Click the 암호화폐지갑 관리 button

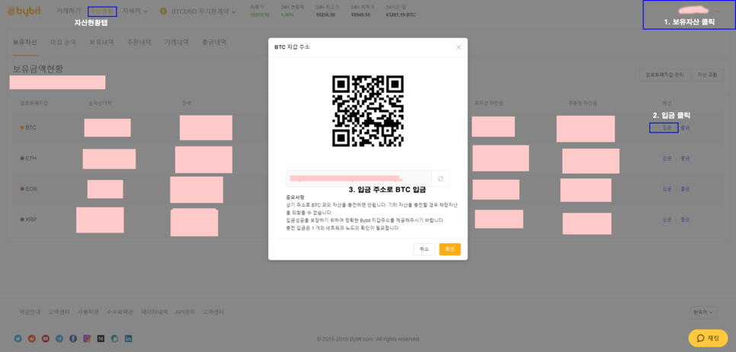coord(664,75)
